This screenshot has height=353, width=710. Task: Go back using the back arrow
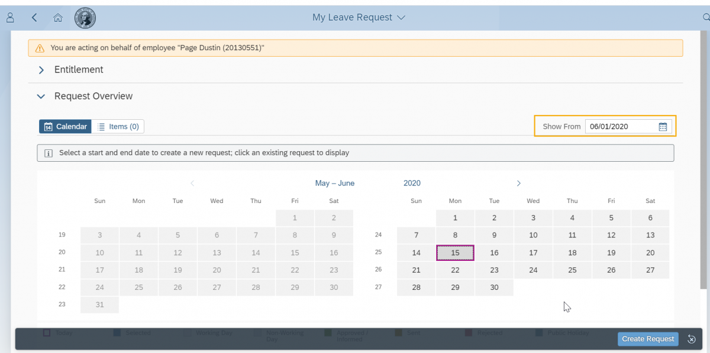[x=34, y=18]
